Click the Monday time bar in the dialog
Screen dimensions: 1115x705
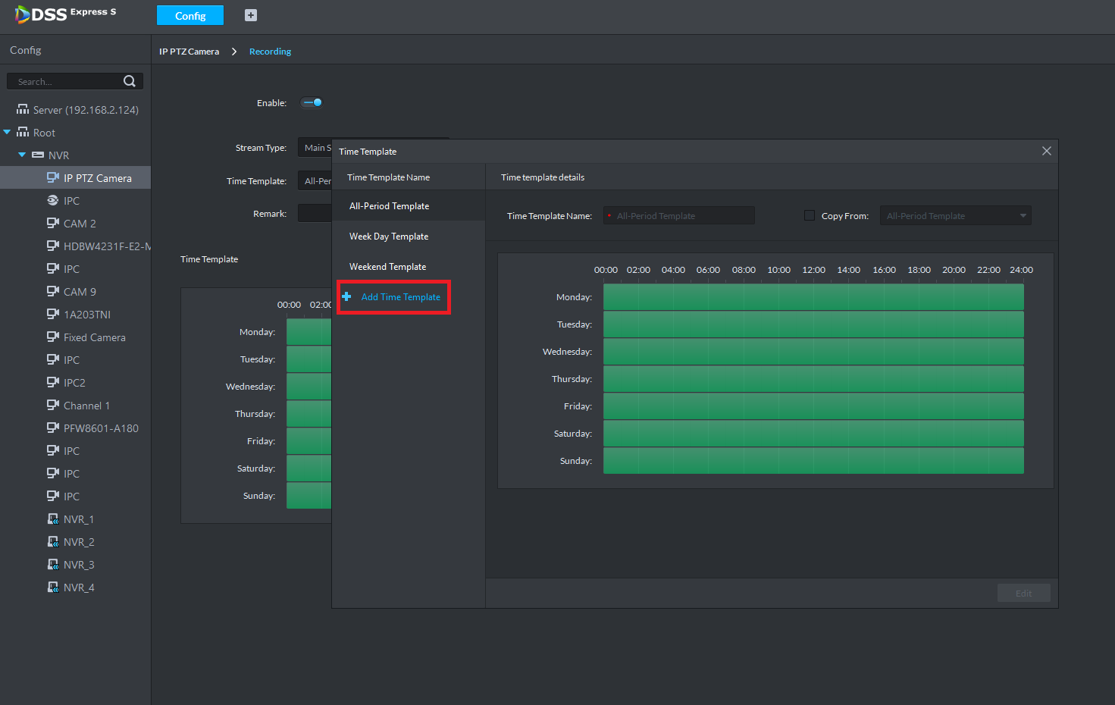(813, 297)
